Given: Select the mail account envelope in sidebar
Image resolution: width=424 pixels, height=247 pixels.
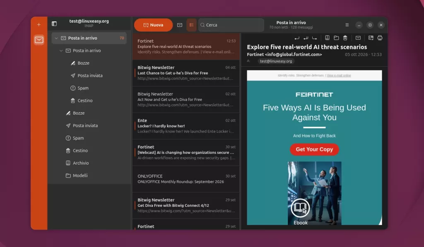Looking at the screenshot, I should coord(39,40).
